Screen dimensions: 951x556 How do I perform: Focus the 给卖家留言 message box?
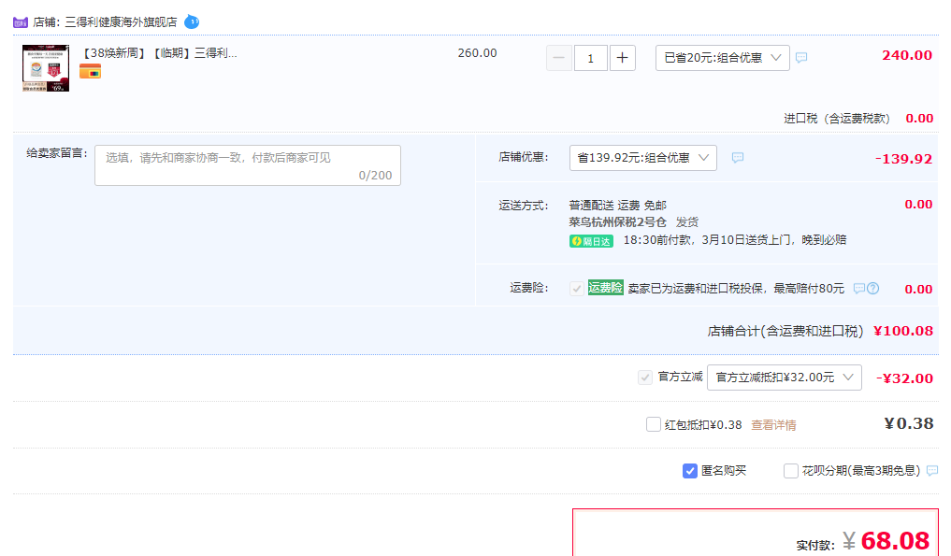click(x=248, y=164)
